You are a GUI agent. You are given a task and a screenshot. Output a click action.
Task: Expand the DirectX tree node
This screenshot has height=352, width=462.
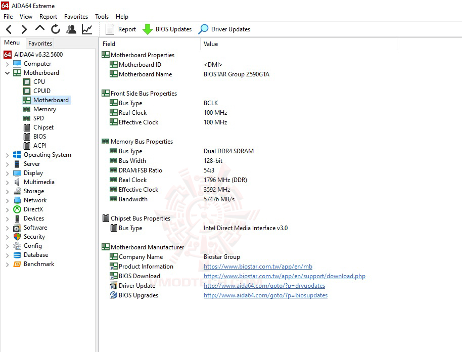(x=8, y=210)
